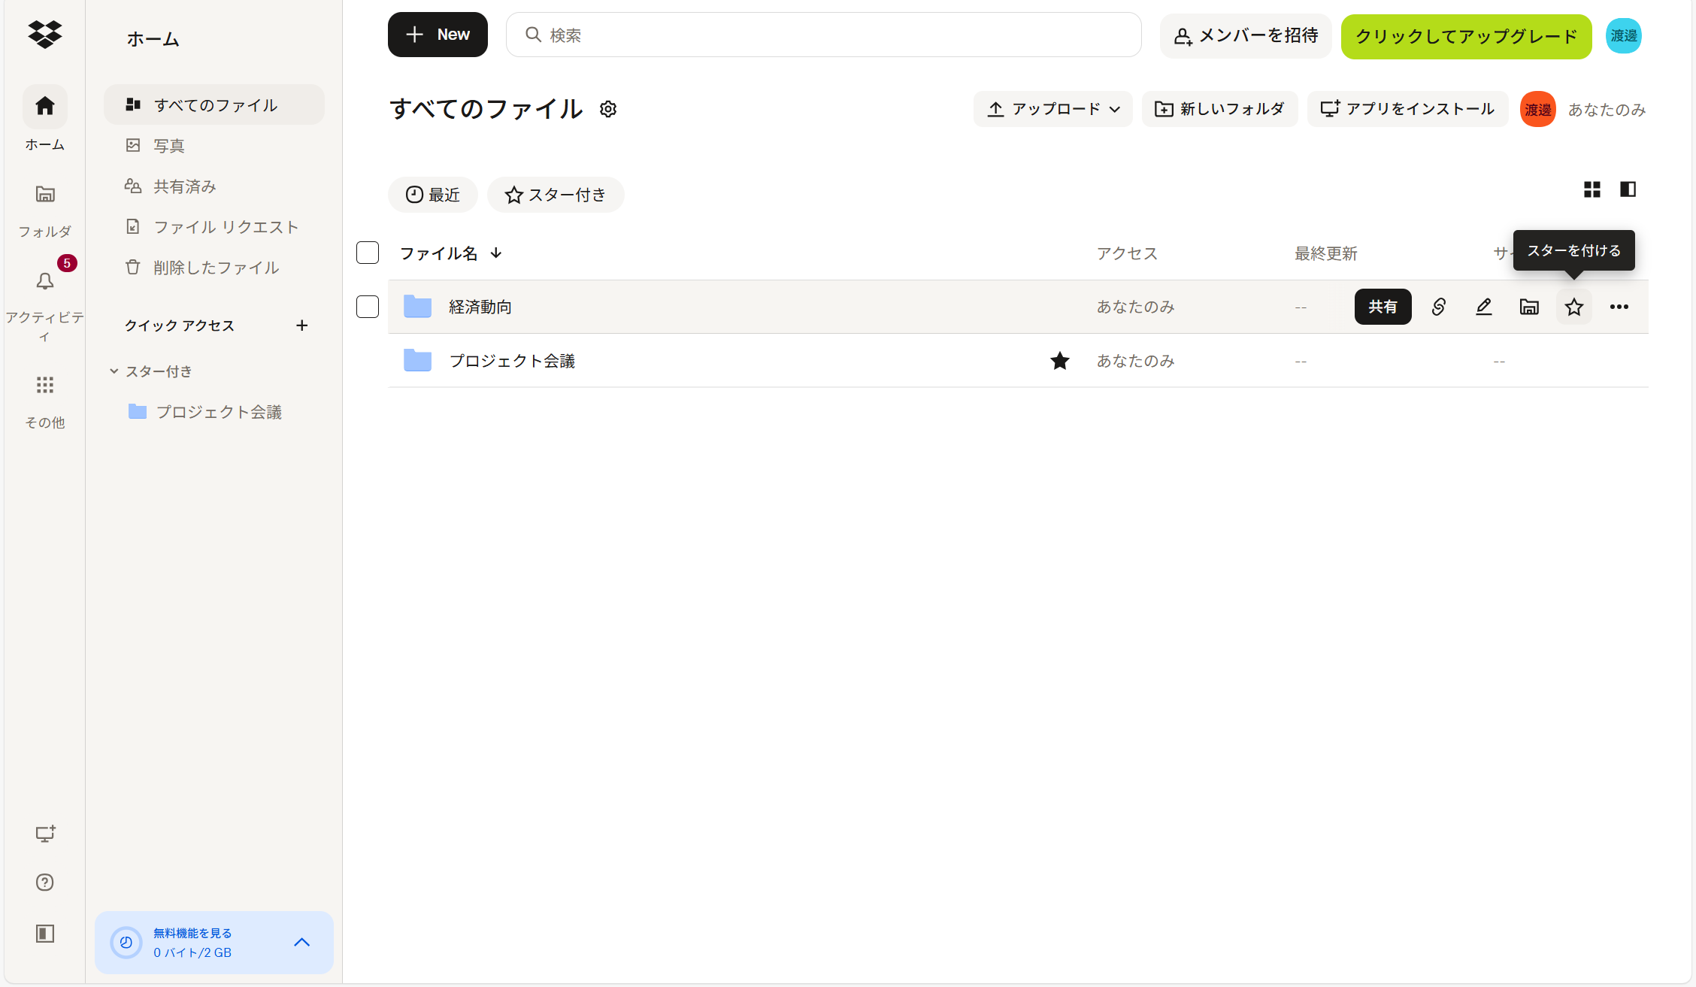The height and width of the screenshot is (987, 1696).
Task: Open the copy link icon for 経済動向
Action: (1440, 307)
